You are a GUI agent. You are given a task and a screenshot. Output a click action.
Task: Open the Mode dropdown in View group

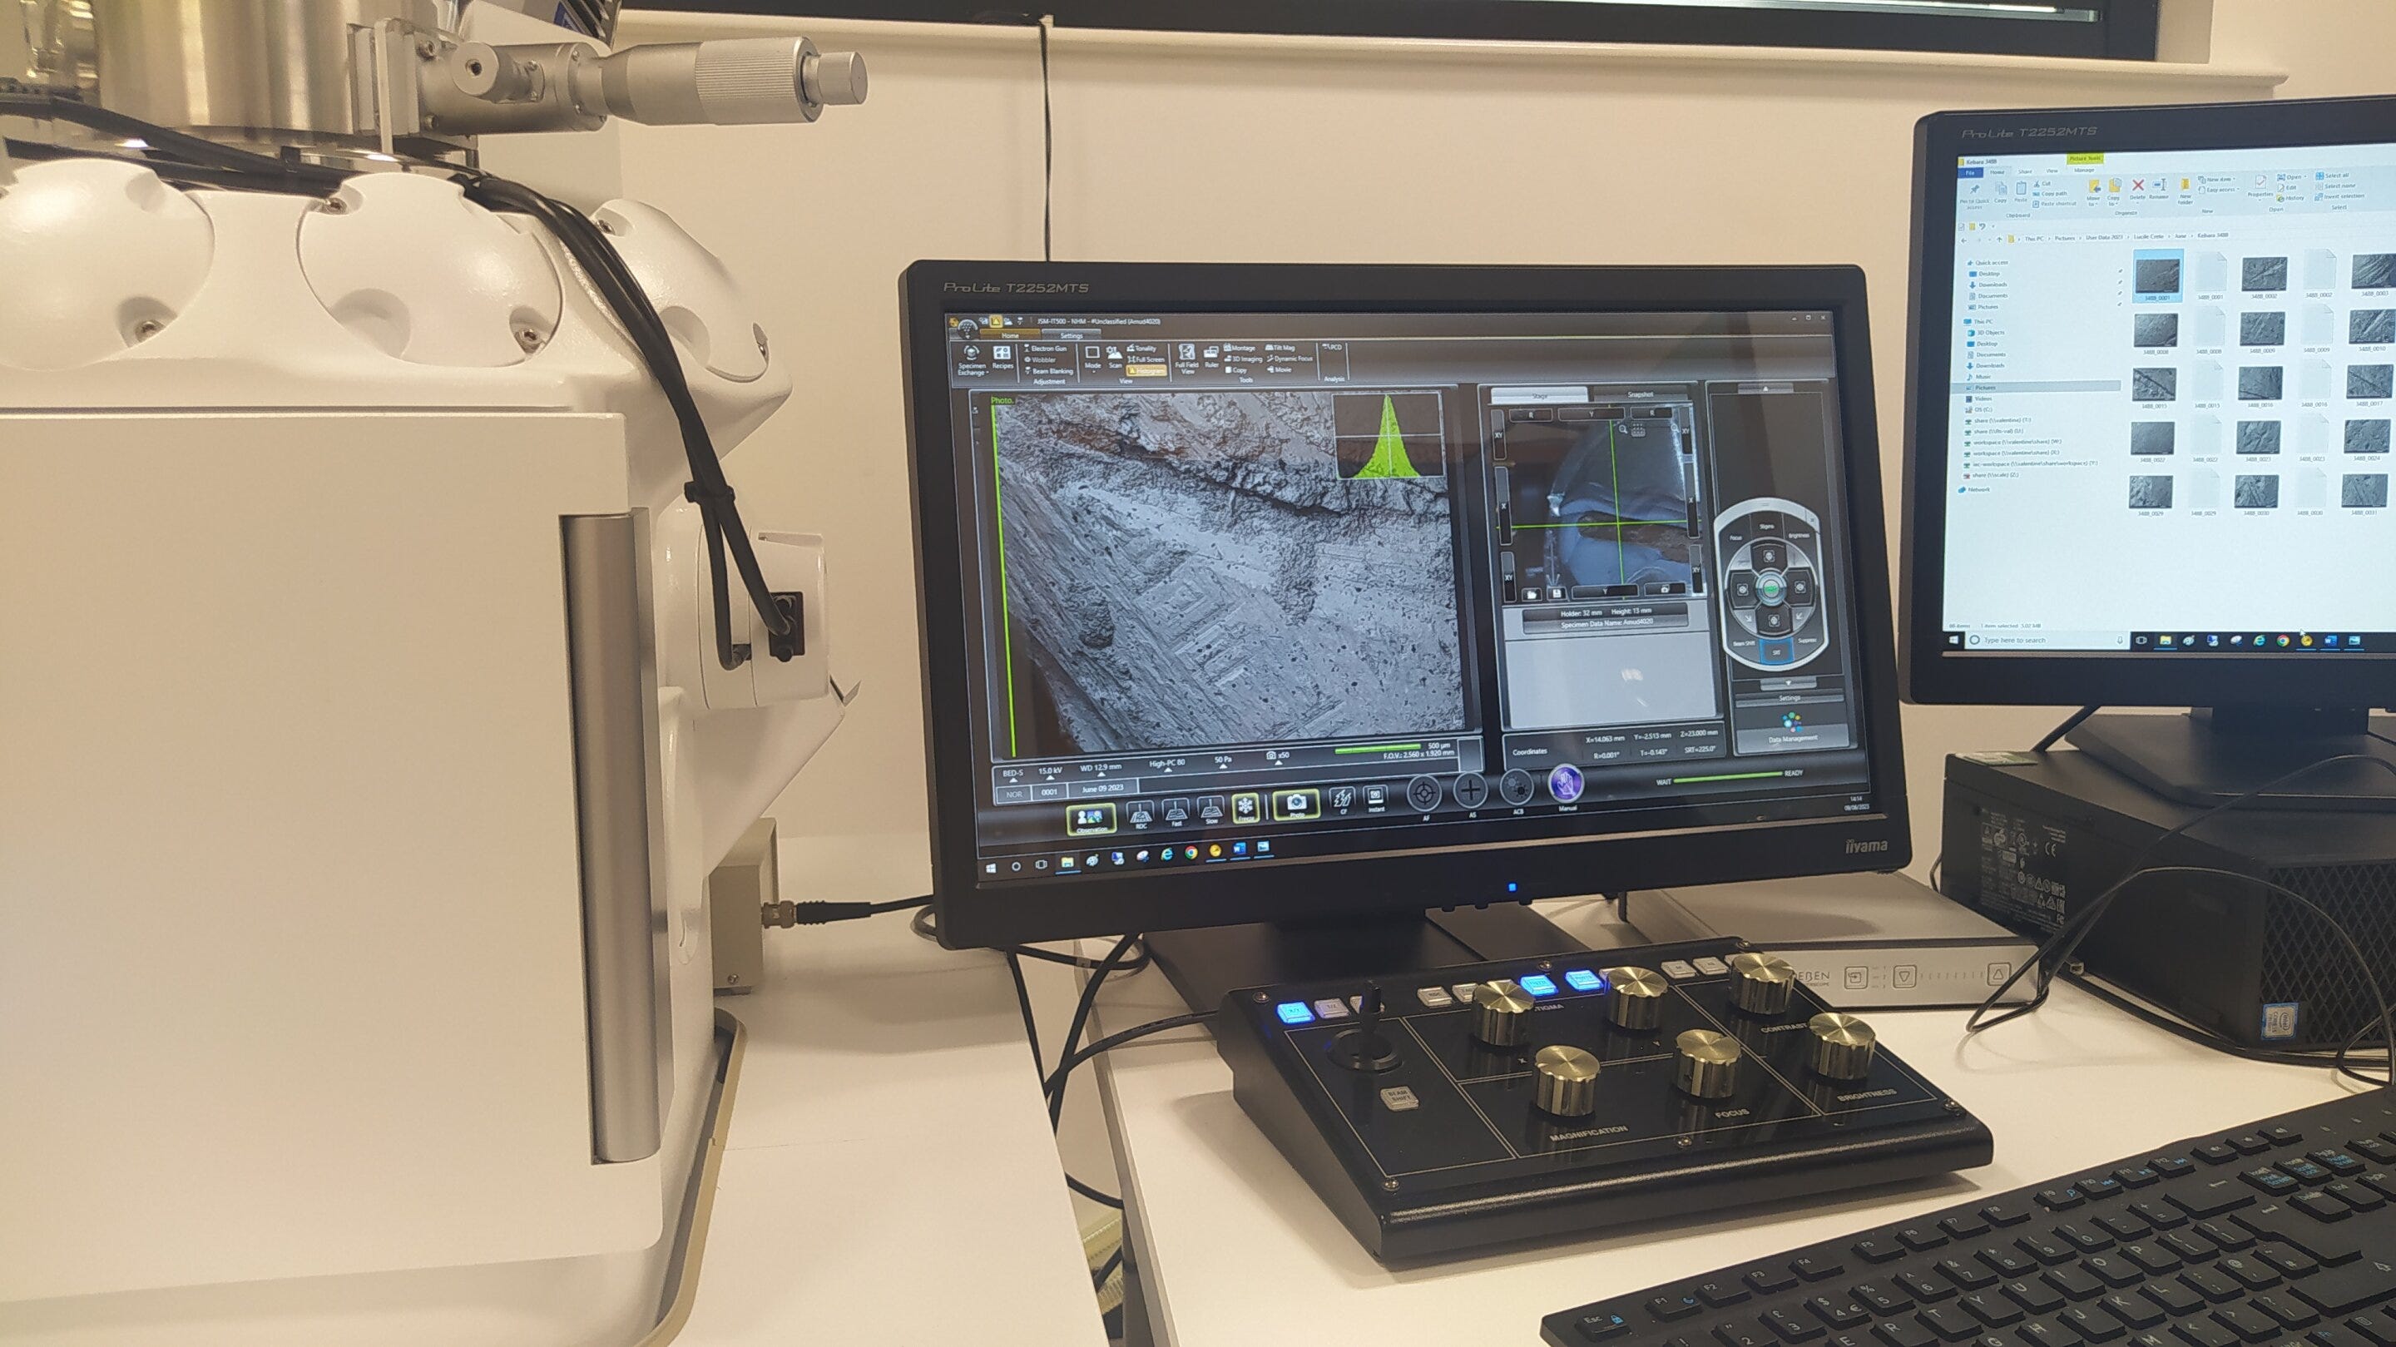click(x=1093, y=360)
